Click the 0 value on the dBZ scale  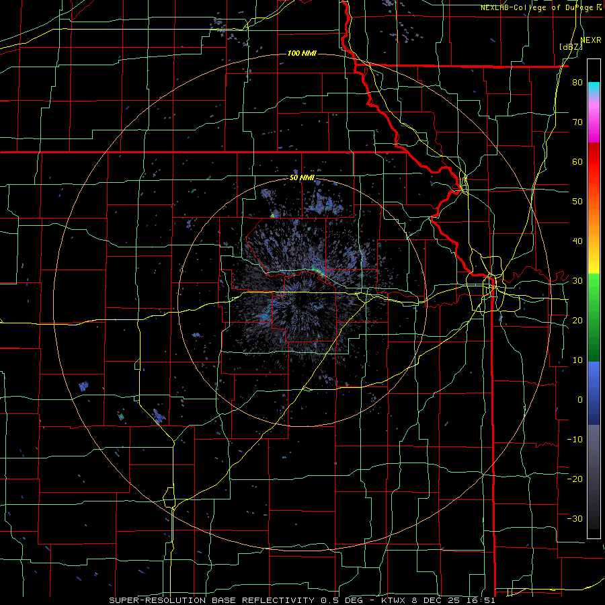[580, 400]
